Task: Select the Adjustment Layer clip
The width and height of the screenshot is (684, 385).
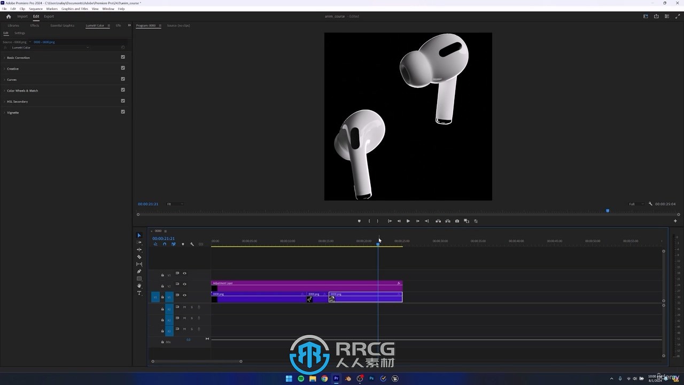Action: point(307,286)
